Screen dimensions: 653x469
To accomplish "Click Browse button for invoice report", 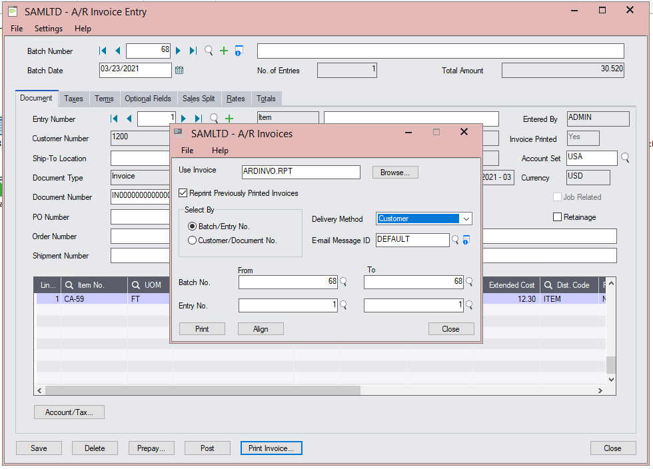I will click(x=394, y=173).
